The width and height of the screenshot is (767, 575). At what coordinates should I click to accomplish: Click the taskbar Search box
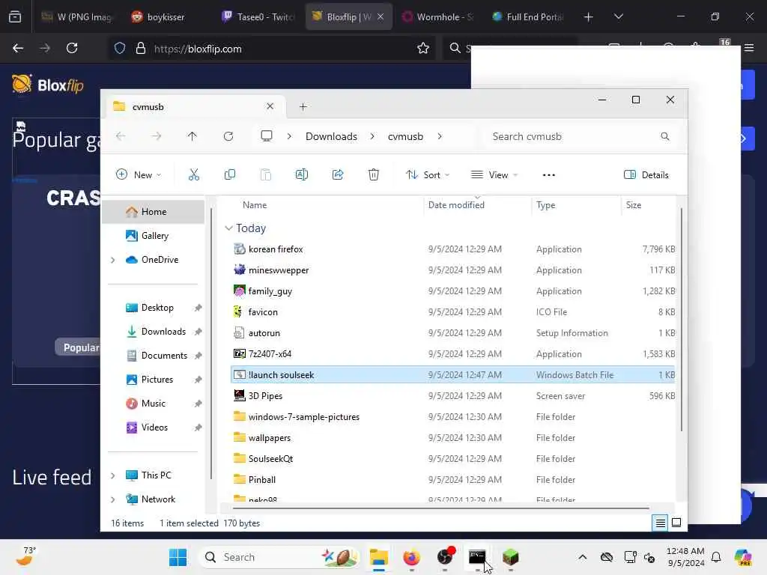(280, 557)
